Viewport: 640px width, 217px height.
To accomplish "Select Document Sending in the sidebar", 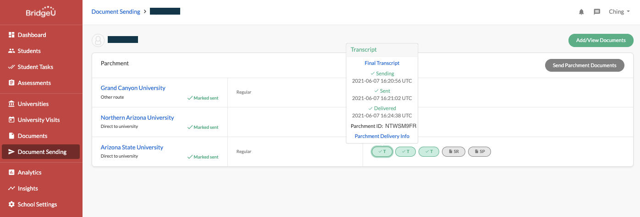I will pyautogui.click(x=41, y=152).
